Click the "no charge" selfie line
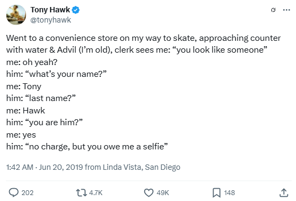Screen dimensions: 296x201 coord(87,147)
